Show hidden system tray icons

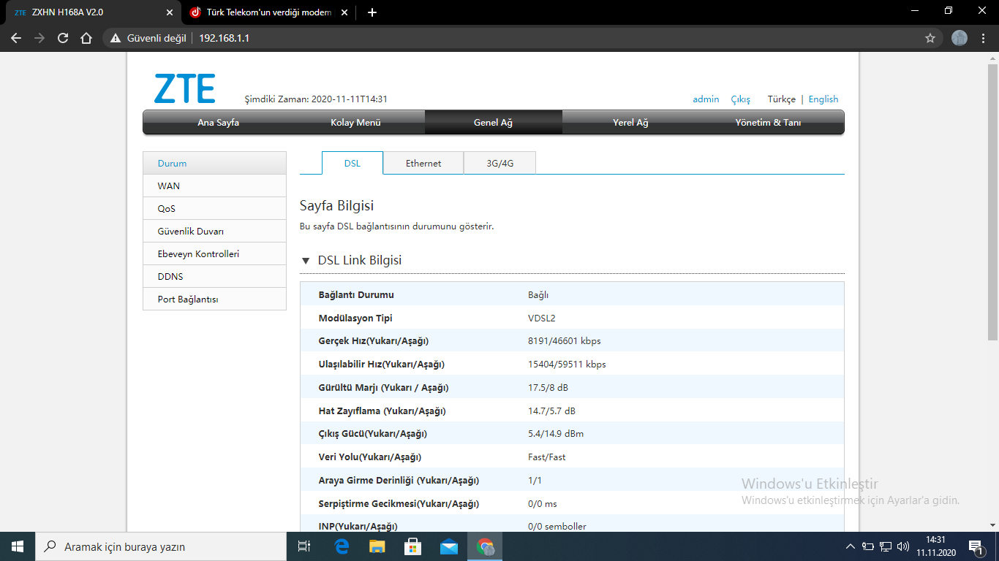851,546
